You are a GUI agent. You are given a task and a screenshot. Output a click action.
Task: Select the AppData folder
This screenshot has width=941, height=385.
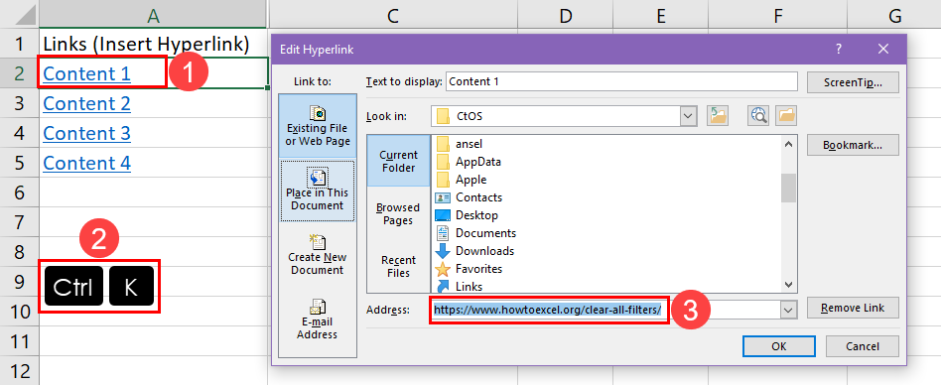(469, 162)
